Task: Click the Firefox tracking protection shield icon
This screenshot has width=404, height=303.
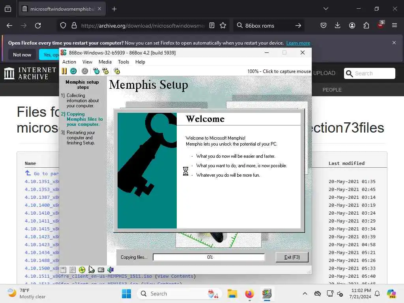Action: coord(63,26)
